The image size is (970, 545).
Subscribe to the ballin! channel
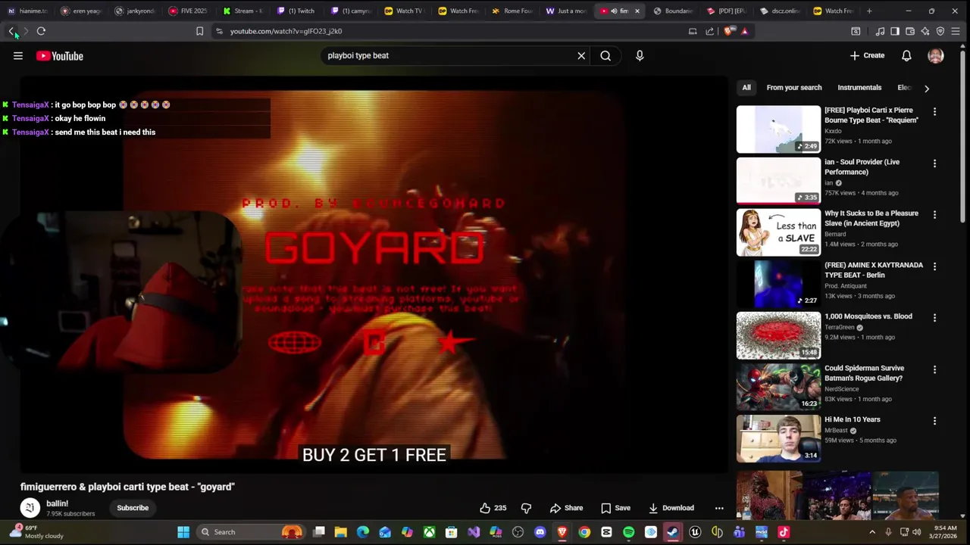pyautogui.click(x=133, y=508)
